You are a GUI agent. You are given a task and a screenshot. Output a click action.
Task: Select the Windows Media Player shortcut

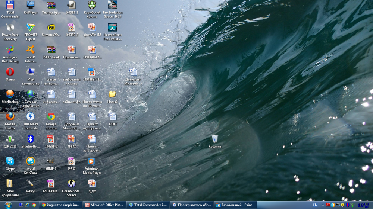click(92, 165)
